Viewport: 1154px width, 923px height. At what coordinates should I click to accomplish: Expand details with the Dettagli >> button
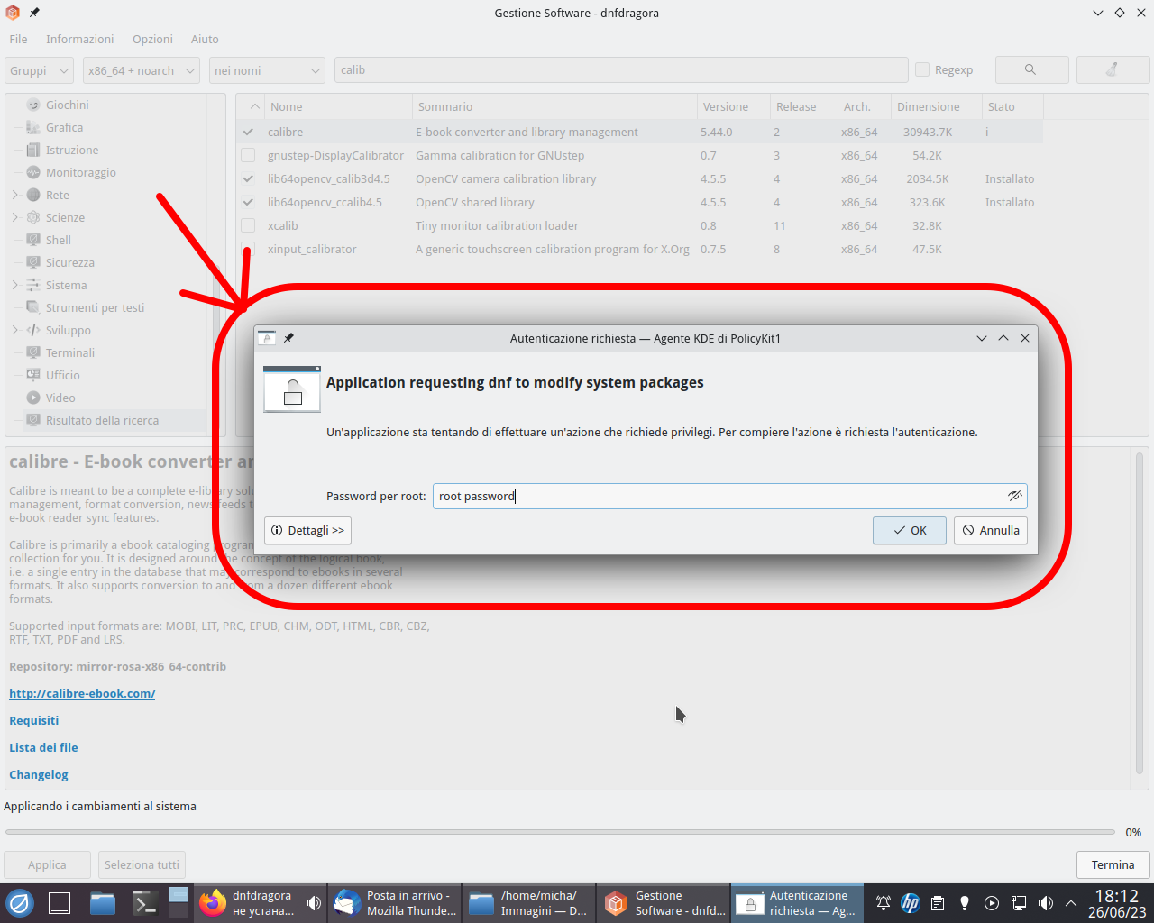tap(307, 530)
